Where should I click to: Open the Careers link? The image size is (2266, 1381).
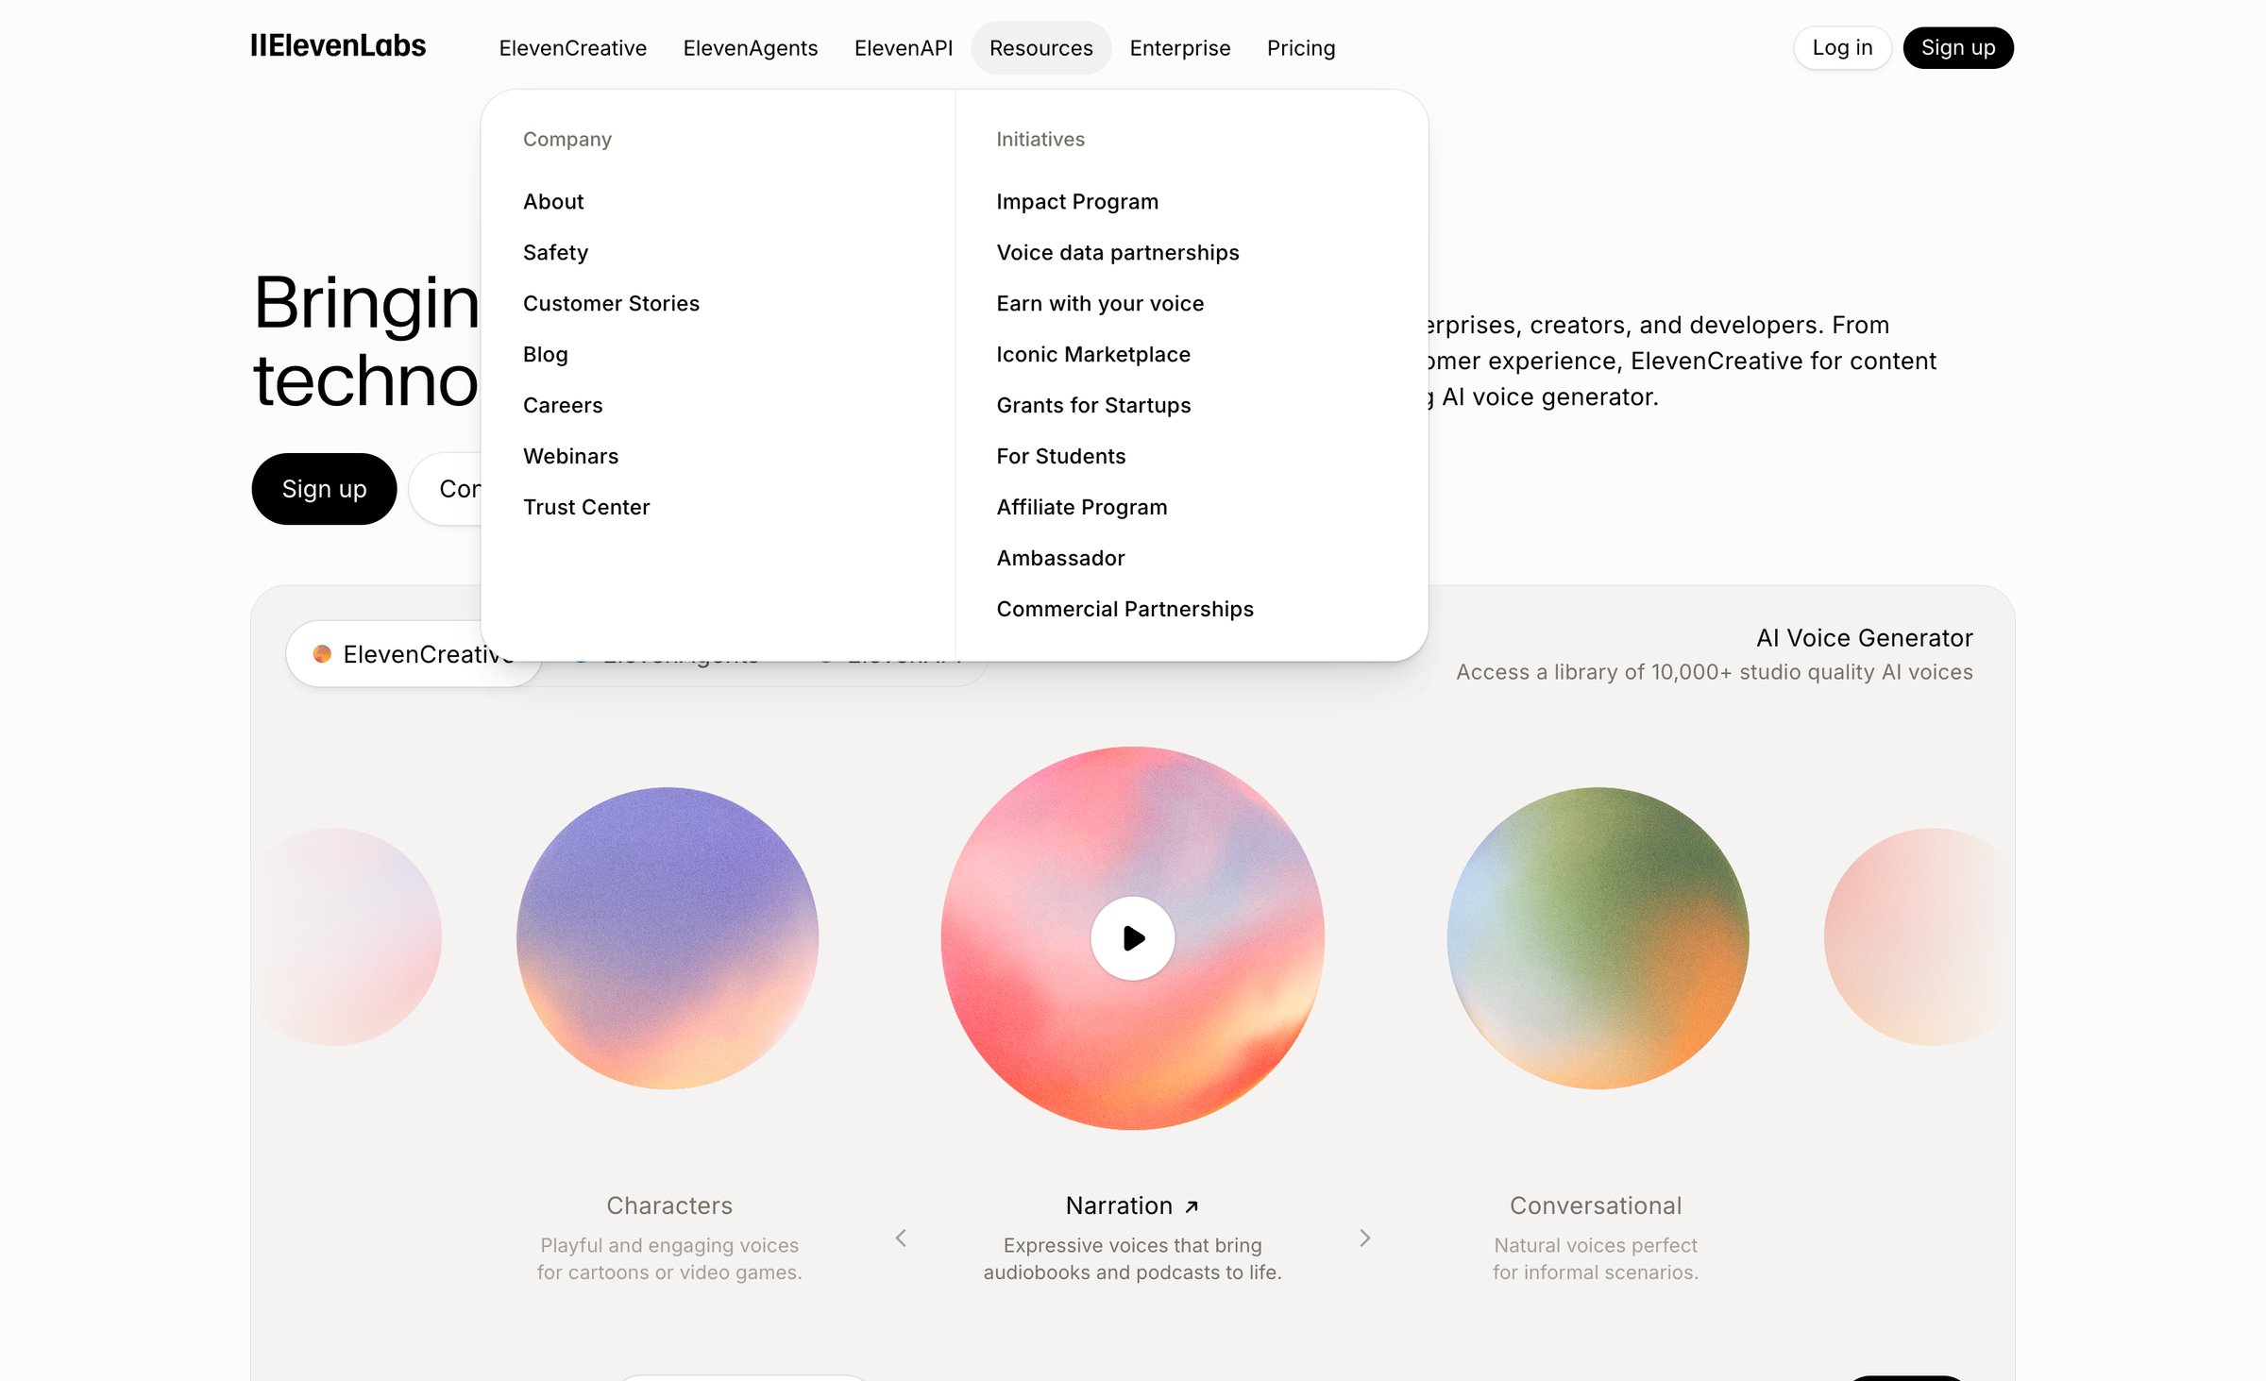[x=562, y=405]
